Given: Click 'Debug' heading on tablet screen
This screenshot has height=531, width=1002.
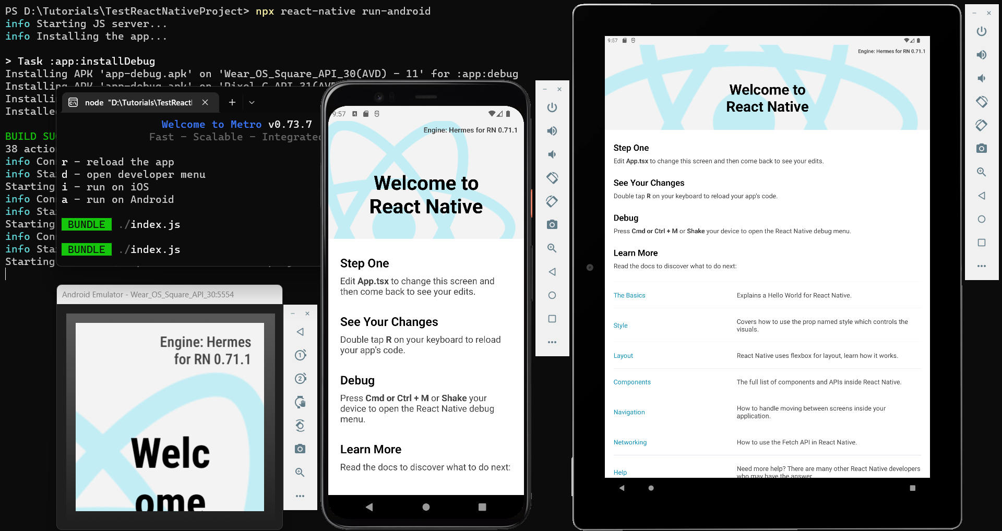Looking at the screenshot, I should [x=626, y=218].
